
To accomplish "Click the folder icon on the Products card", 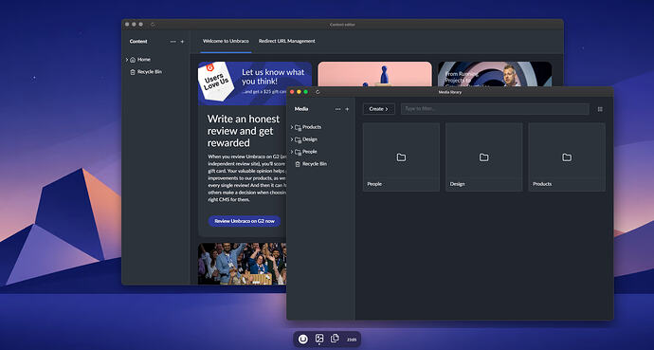I will click(567, 157).
